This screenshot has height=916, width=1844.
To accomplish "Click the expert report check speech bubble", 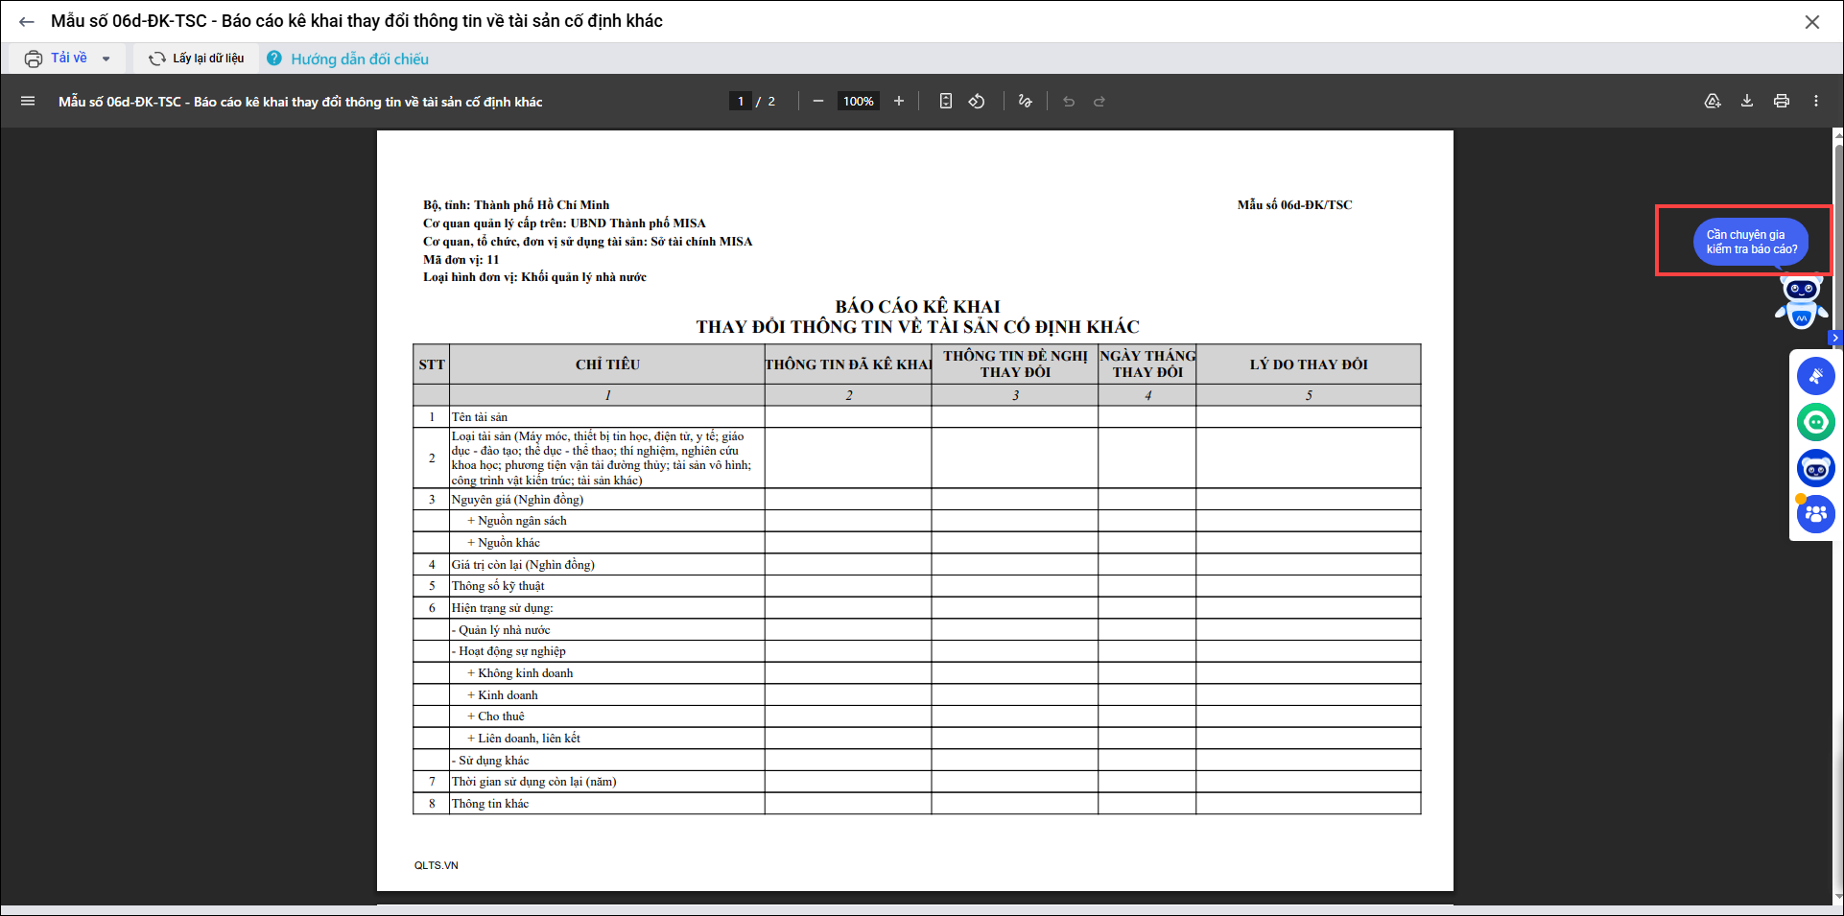I will click(1751, 242).
